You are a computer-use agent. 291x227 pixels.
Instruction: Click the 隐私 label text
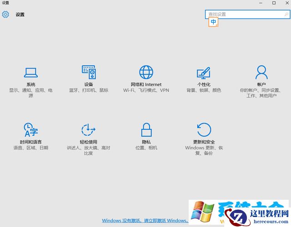[146, 142]
